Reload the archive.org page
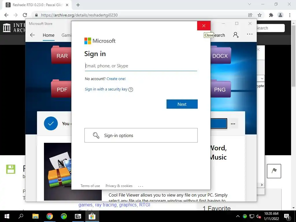 coord(25,15)
